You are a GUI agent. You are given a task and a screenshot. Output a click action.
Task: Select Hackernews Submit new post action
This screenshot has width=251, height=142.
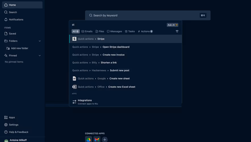(125, 70)
